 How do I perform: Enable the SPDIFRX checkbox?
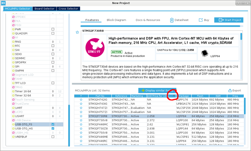(53, 62)
